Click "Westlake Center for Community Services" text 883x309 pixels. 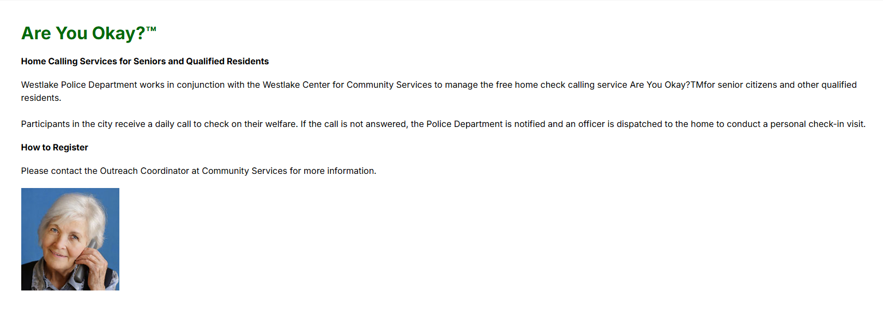pos(347,84)
